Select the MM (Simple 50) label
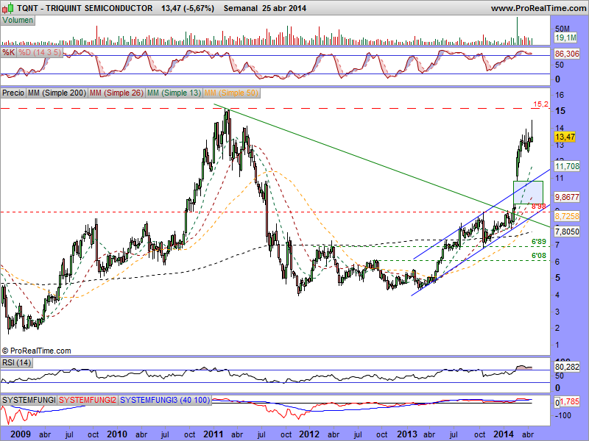This screenshot has width=589, height=441. (231, 93)
